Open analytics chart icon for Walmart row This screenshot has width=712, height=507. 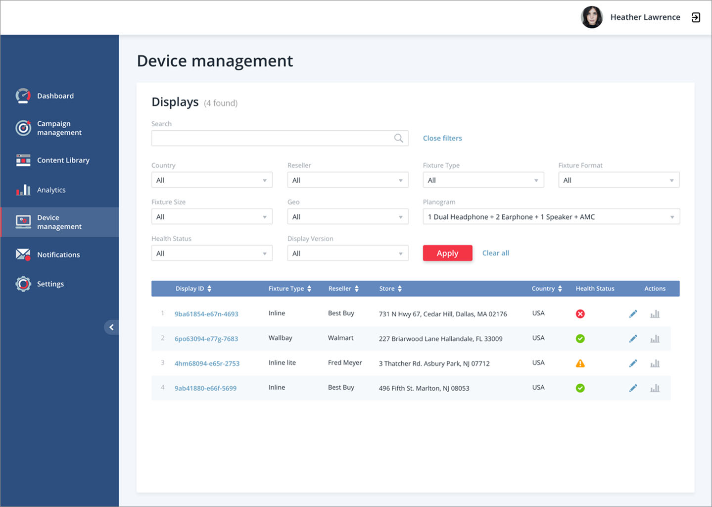[655, 339]
